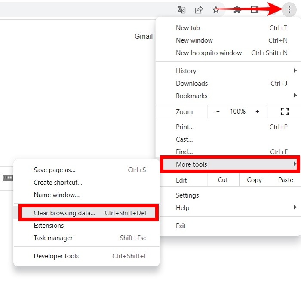Choose Cast... menu item
This screenshot has height=288, width=301.
pos(228,139)
